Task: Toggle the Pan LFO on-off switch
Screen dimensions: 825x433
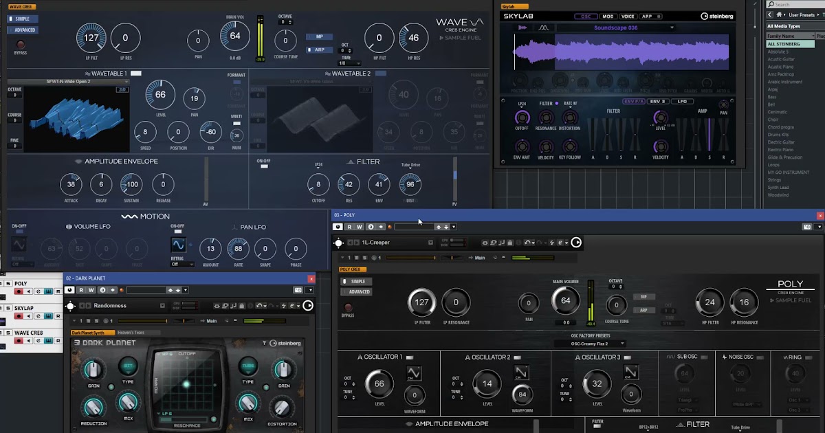Action: pos(178,232)
